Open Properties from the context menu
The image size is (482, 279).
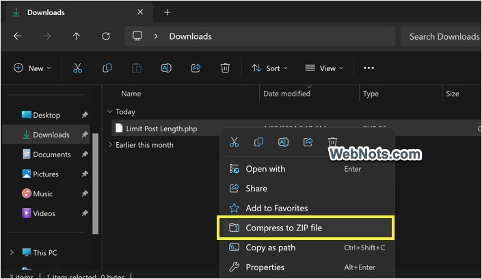tap(306, 267)
